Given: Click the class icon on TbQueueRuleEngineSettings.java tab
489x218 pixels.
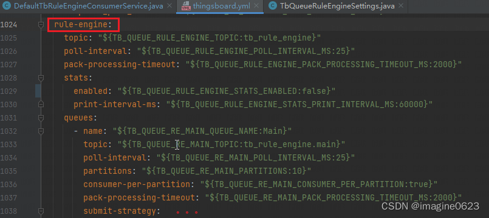Looking at the screenshot, I should pos(273,6).
